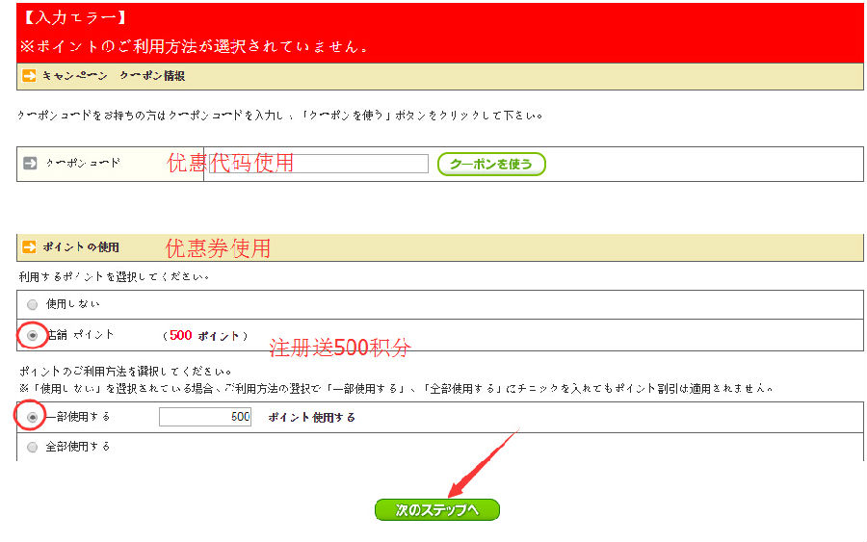
Task: Click the coupon code text input field
Action: (318, 164)
